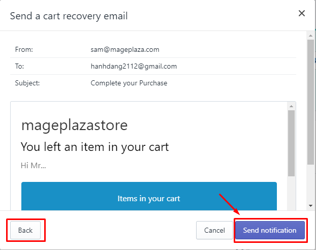Click the Back button
Viewport: 316px width, 250px height.
pyautogui.click(x=25, y=230)
